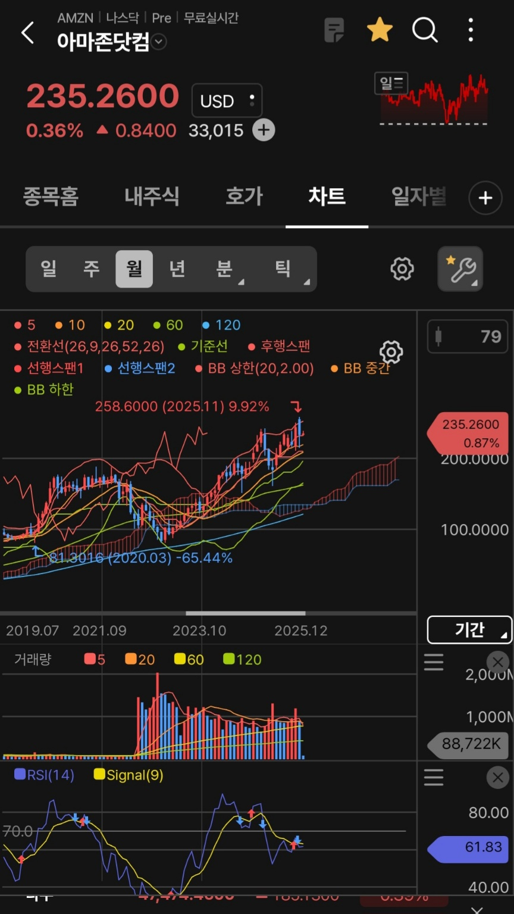Tap the 60 moving average legend
This screenshot has width=514, height=914.
tap(168, 325)
